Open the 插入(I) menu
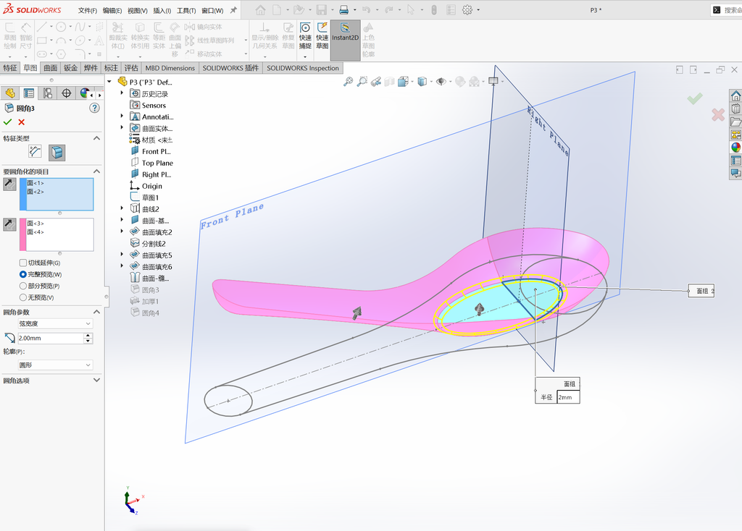742x531 pixels. click(x=162, y=10)
